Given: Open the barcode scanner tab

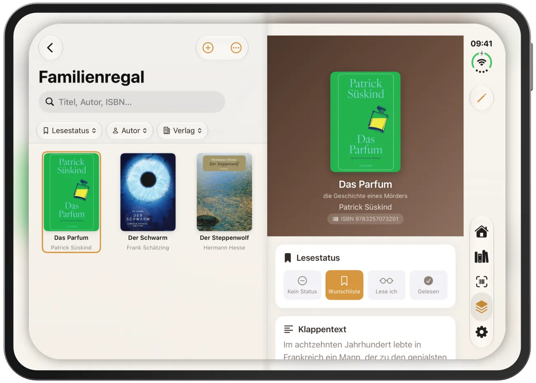Looking at the screenshot, I should (482, 282).
